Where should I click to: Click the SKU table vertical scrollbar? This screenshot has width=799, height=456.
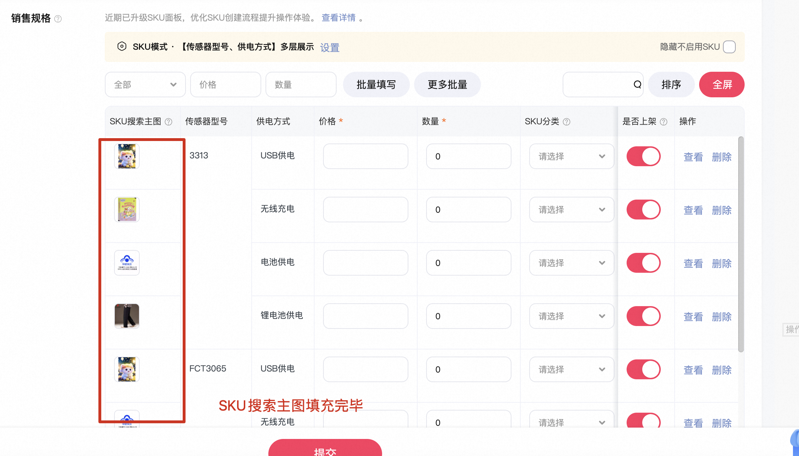[741, 244]
